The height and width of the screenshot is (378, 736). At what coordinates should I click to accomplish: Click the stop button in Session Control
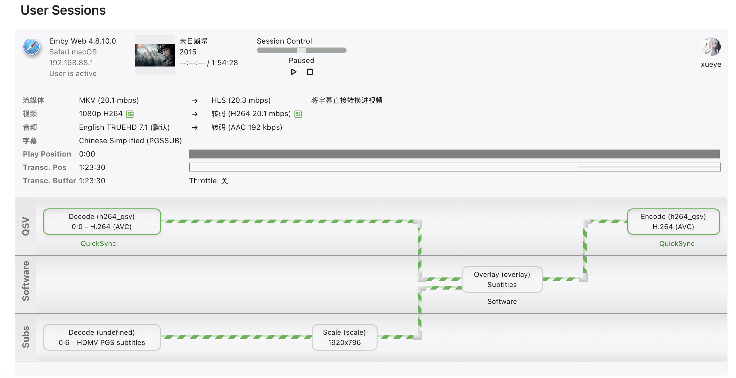tap(310, 72)
